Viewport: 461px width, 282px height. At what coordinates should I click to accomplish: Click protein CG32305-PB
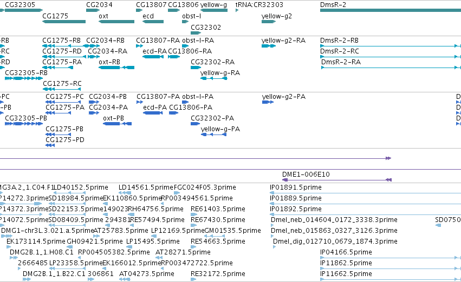coord(24,124)
